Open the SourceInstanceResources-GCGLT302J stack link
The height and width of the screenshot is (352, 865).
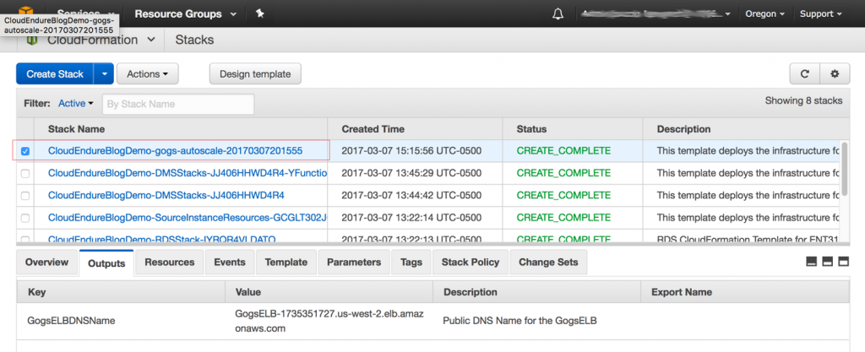point(188,218)
